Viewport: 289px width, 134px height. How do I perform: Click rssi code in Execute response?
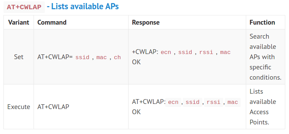click(x=214, y=102)
